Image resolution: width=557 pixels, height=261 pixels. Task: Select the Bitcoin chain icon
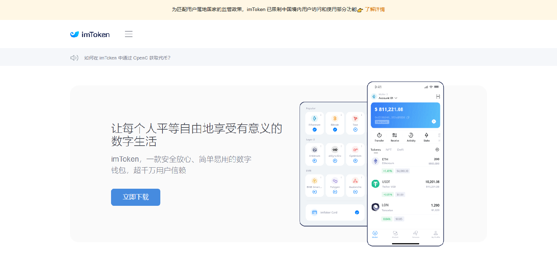pyautogui.click(x=335, y=119)
